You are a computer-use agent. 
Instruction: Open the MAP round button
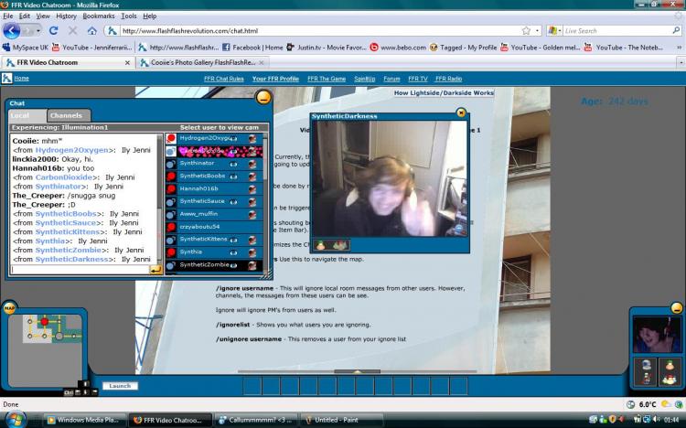[x=9, y=308]
